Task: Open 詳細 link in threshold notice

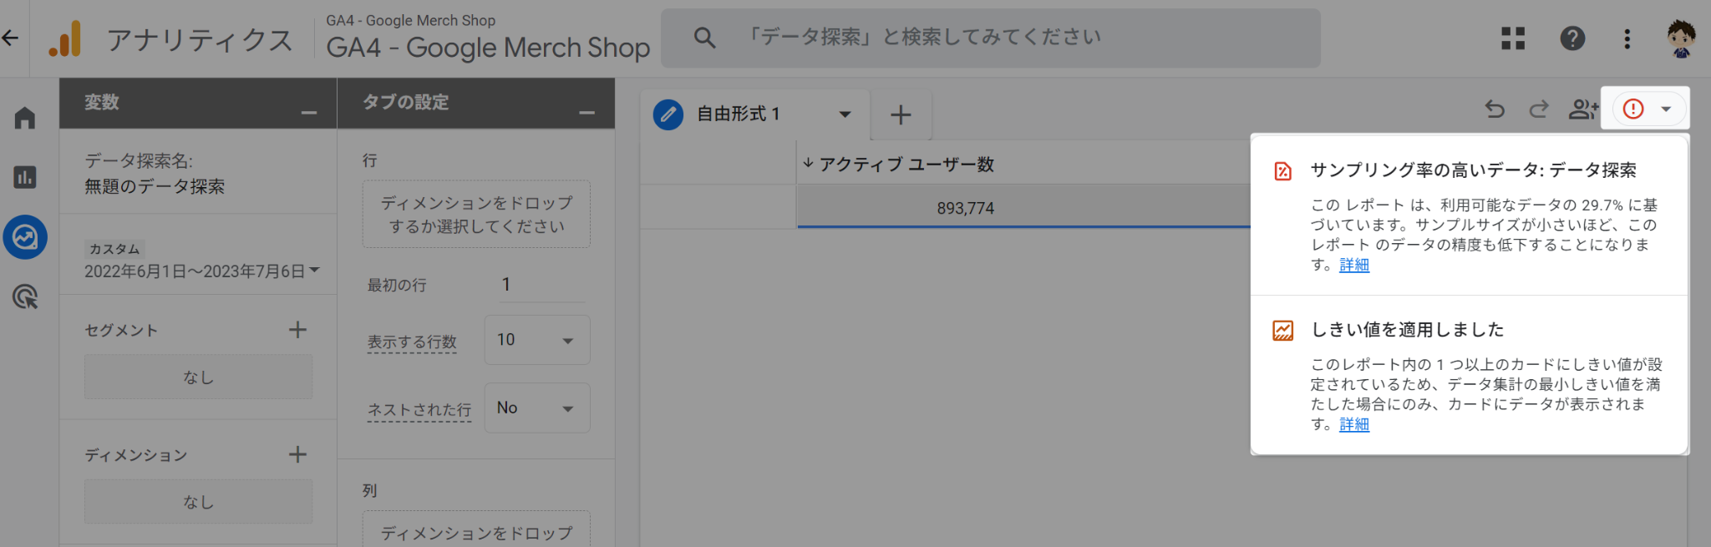Action: pyautogui.click(x=1354, y=424)
